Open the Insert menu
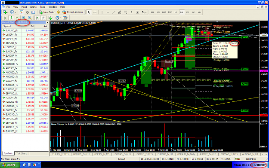The image size is (269, 168). coord(24,7)
